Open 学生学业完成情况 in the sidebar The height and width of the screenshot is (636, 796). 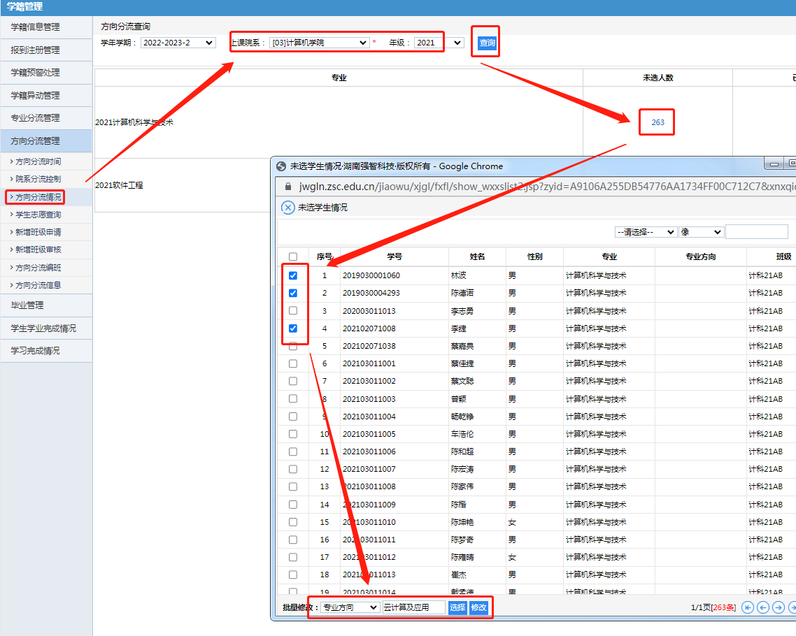46,328
